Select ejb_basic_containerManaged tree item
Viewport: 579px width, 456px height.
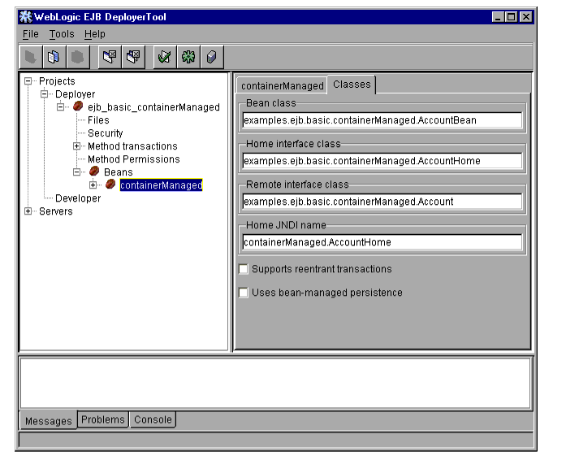point(153,107)
